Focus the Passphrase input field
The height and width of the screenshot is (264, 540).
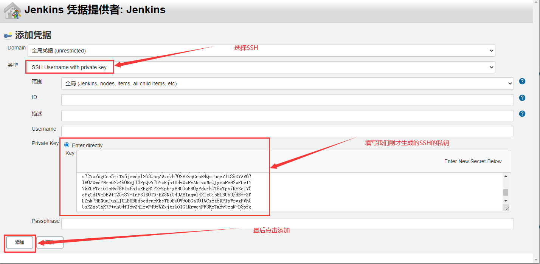tap(287, 224)
